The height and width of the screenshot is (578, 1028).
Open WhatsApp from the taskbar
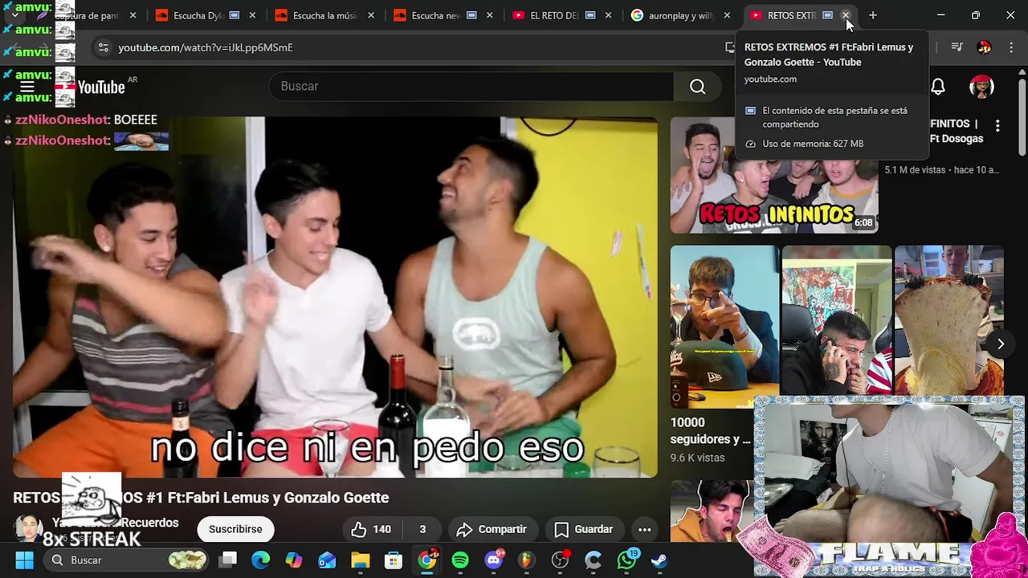click(x=626, y=560)
